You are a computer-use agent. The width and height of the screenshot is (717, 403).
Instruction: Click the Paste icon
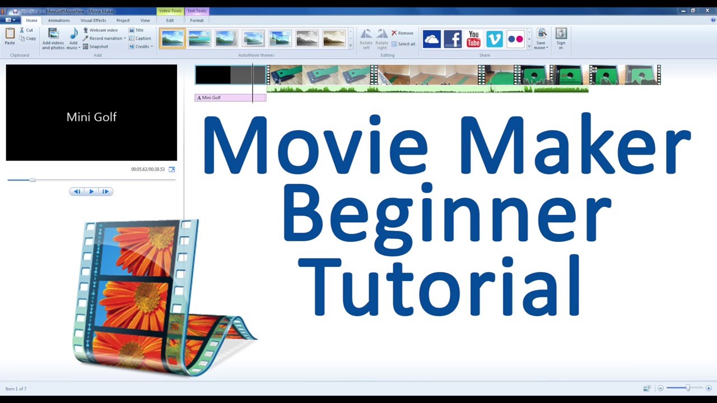pyautogui.click(x=10, y=34)
